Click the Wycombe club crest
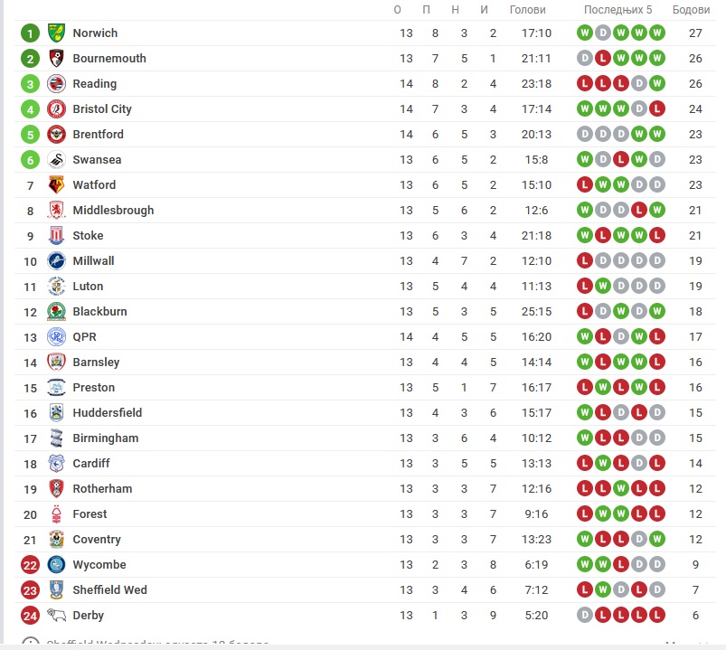 pyautogui.click(x=56, y=565)
